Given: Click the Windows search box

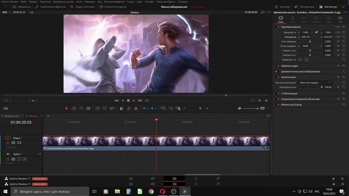Looking at the screenshot, I should coord(50,192).
